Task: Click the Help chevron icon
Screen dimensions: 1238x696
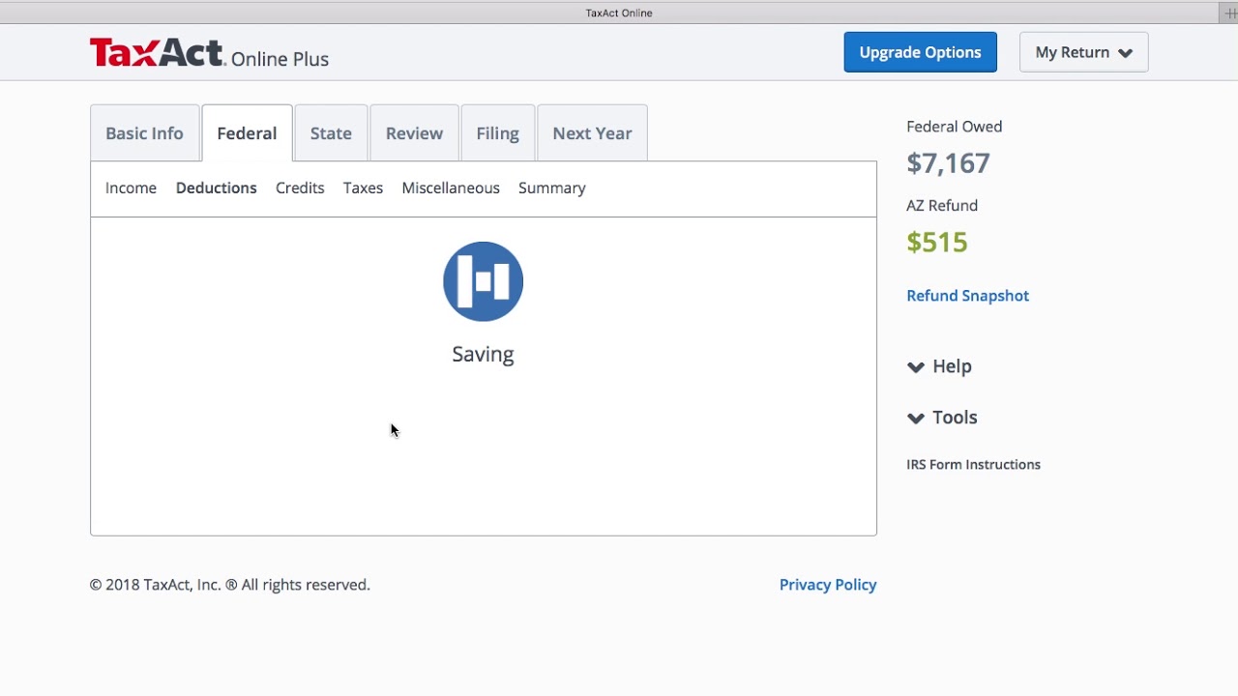Action: pos(916,366)
